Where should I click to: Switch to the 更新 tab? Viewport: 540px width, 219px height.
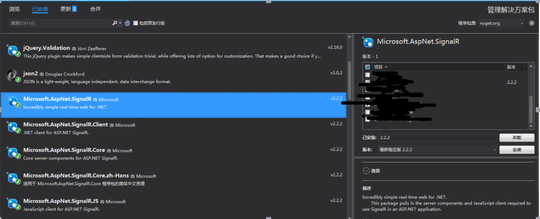coord(66,9)
